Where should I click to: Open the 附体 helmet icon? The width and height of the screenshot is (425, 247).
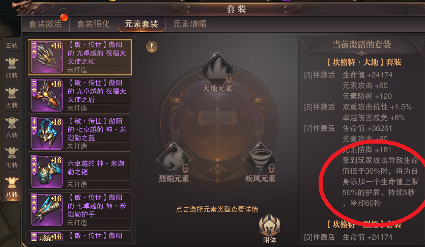[269, 226]
